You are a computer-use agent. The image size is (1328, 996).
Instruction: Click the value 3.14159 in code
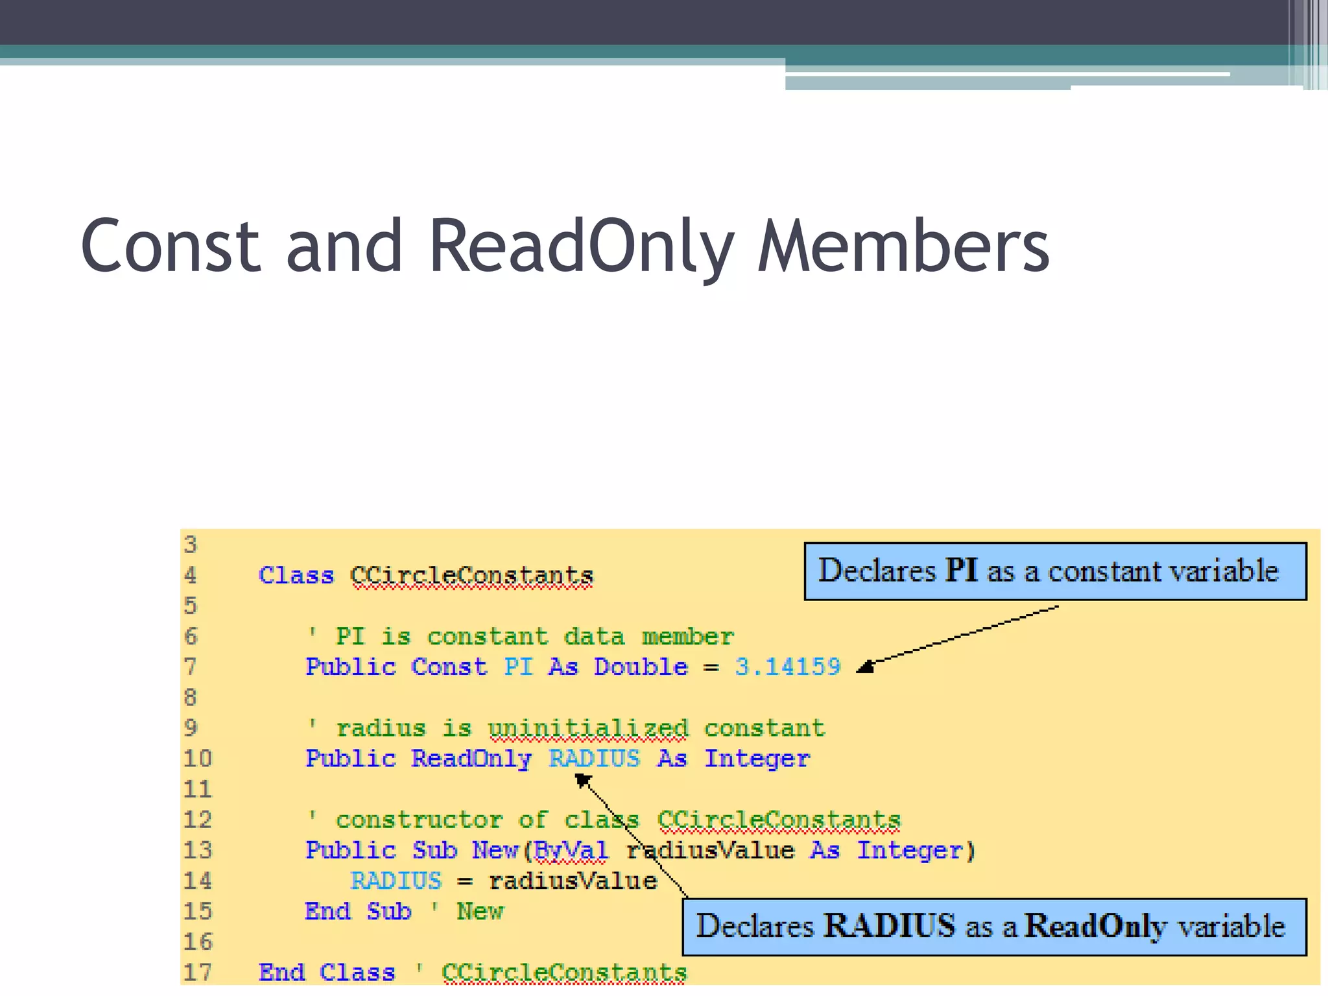[787, 667]
